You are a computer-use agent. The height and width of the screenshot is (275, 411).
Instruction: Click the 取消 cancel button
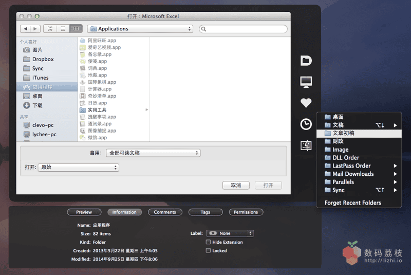click(236, 186)
